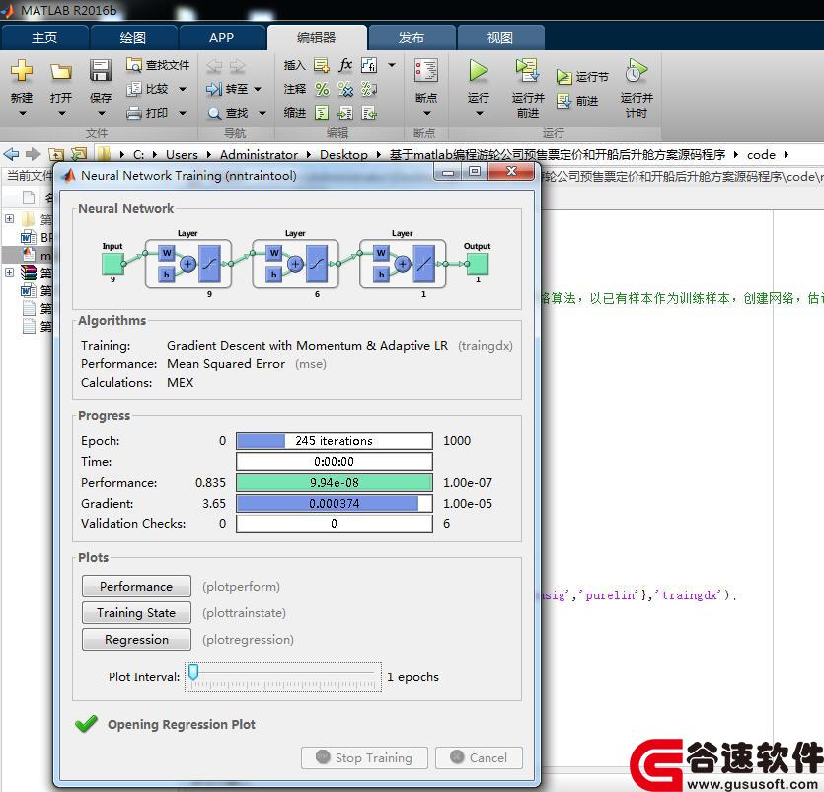Open the dropdown arrow under 打开
Viewport: 824px width, 792px height.
click(x=61, y=113)
